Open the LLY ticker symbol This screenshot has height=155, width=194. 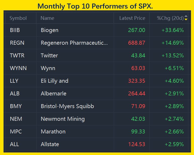click(x=14, y=81)
